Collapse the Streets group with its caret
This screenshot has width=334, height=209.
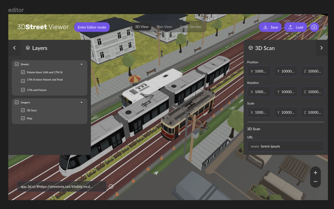pos(81,64)
